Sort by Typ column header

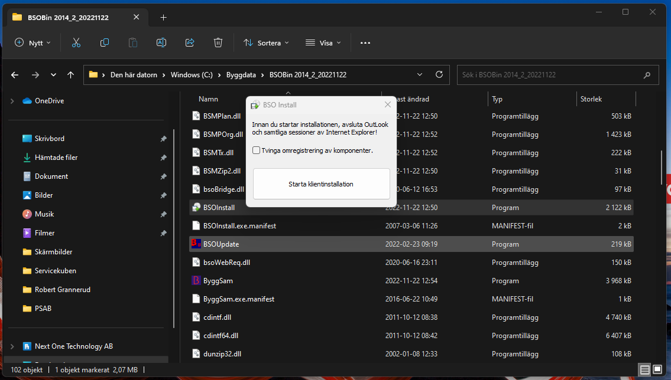[497, 99]
